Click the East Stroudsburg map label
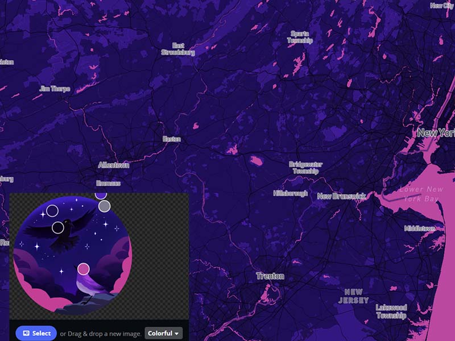455x341 pixels. click(179, 48)
